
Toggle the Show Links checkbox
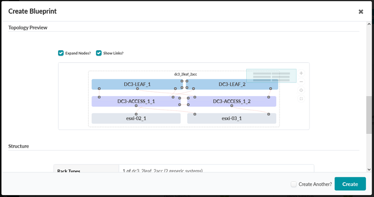coord(99,53)
